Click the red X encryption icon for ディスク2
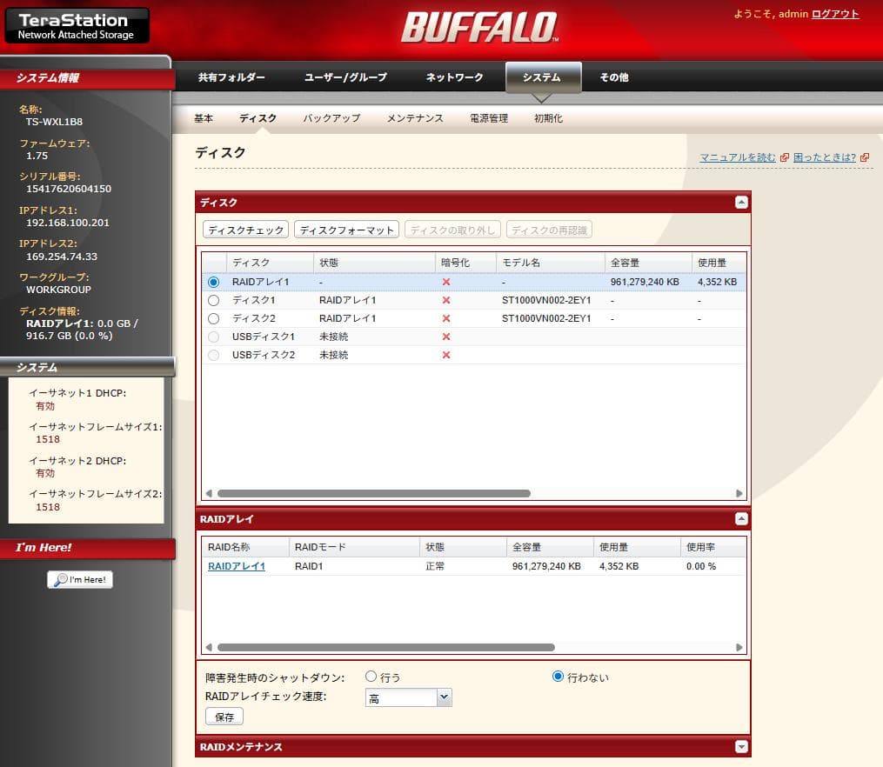The width and height of the screenshot is (883, 767). click(446, 318)
